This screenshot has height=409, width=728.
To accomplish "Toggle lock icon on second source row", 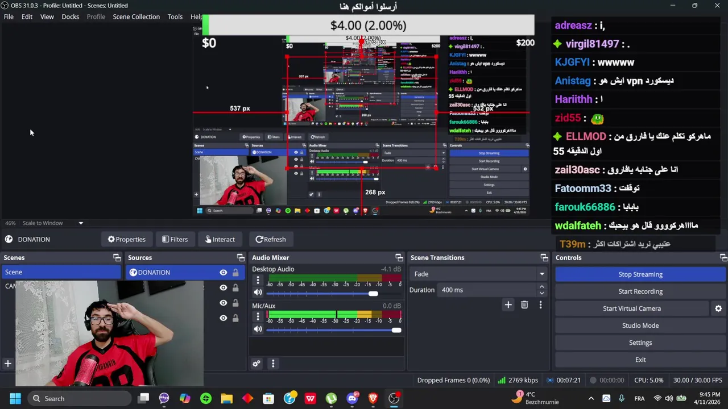I will (x=235, y=288).
